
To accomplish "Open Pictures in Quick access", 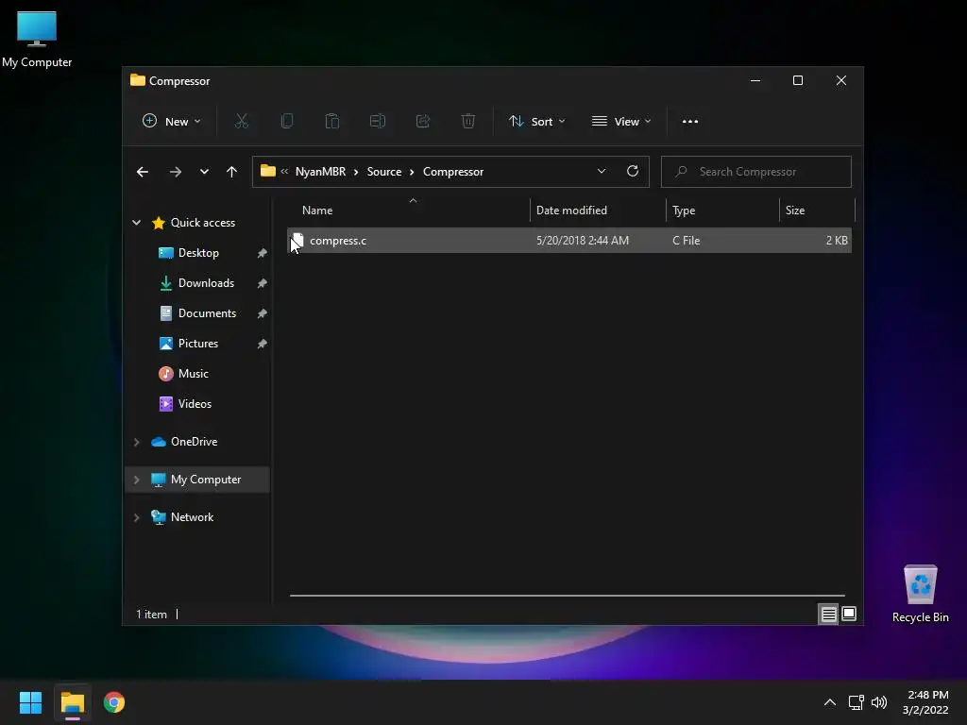I will tap(198, 344).
